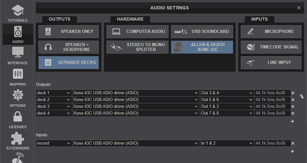Select Speaker Only output mode
This screenshot has height=163, width=307.
coord(69,32)
